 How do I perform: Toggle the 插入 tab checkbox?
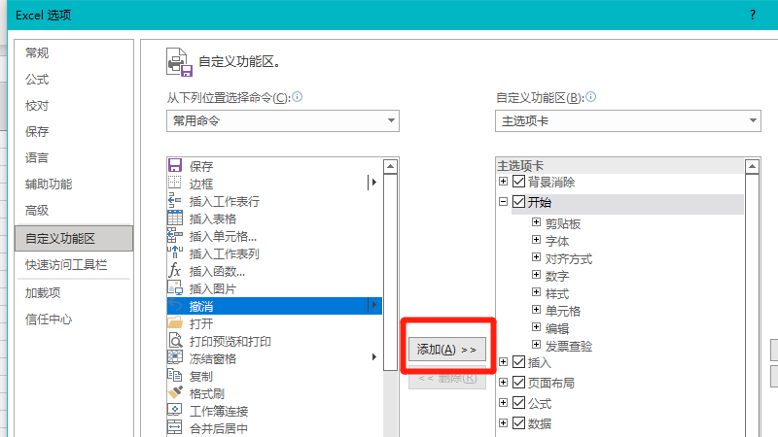coord(518,362)
